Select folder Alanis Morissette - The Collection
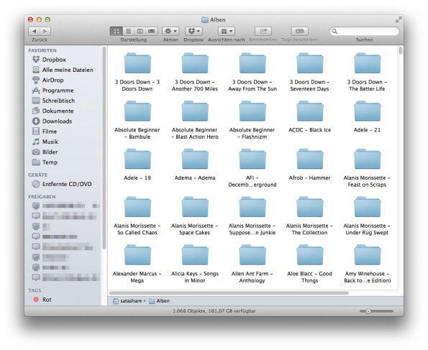The image size is (428, 350). [x=310, y=216]
